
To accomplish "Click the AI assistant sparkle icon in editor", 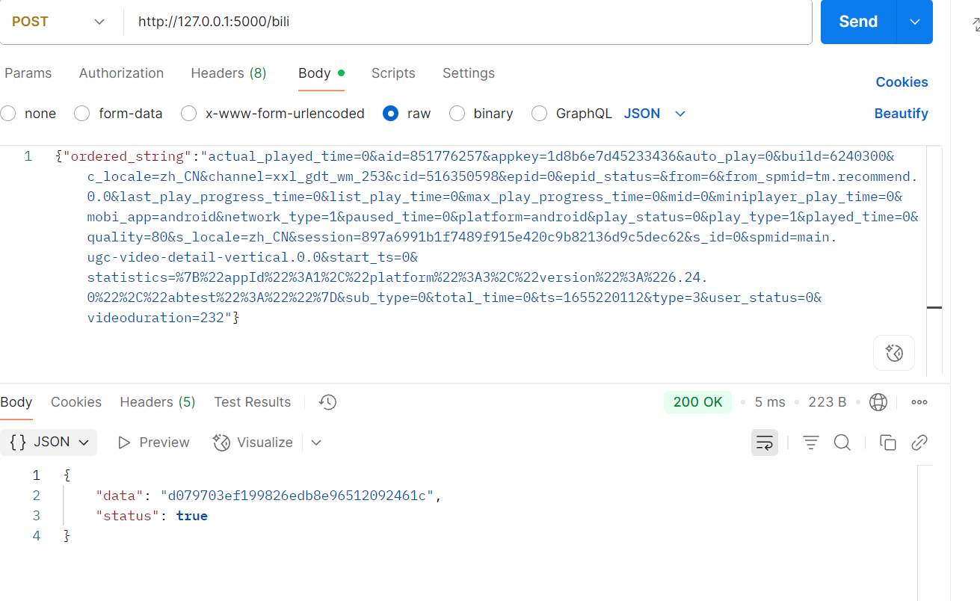I will (x=894, y=353).
